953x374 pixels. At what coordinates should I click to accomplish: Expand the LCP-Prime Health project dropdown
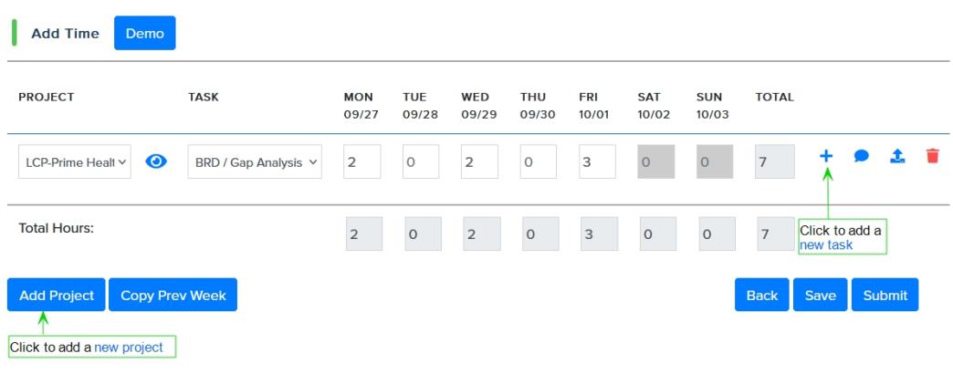click(75, 161)
